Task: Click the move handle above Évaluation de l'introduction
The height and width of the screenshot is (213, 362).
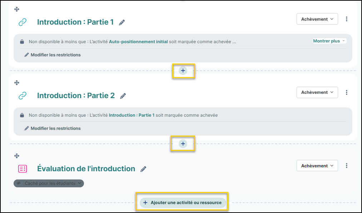Action: 17,156
